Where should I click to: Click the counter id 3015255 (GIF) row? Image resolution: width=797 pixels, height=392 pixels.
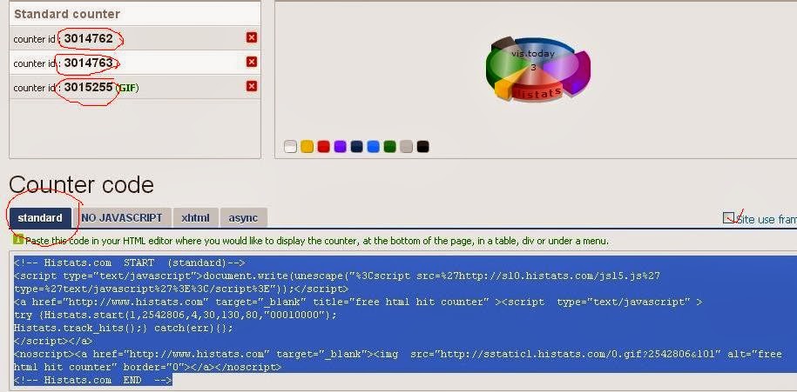pos(135,87)
